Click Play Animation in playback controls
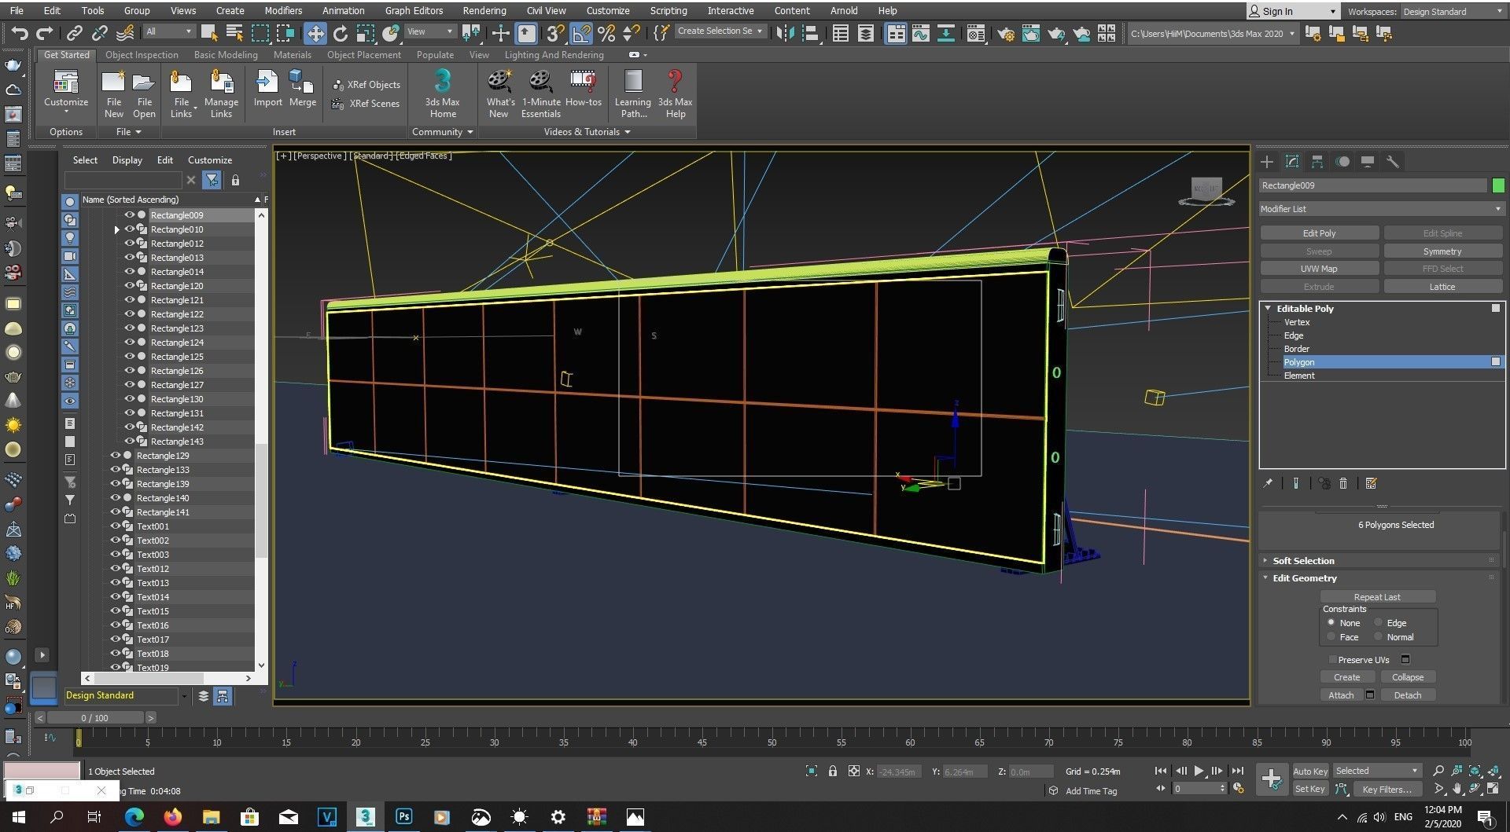The width and height of the screenshot is (1510, 832). point(1199,771)
